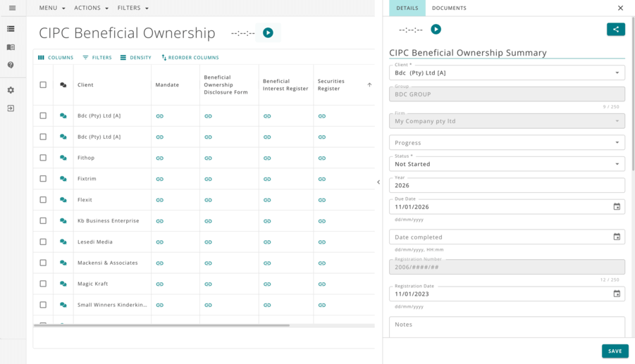Open Securities Register link for Flexit

pos(322,200)
